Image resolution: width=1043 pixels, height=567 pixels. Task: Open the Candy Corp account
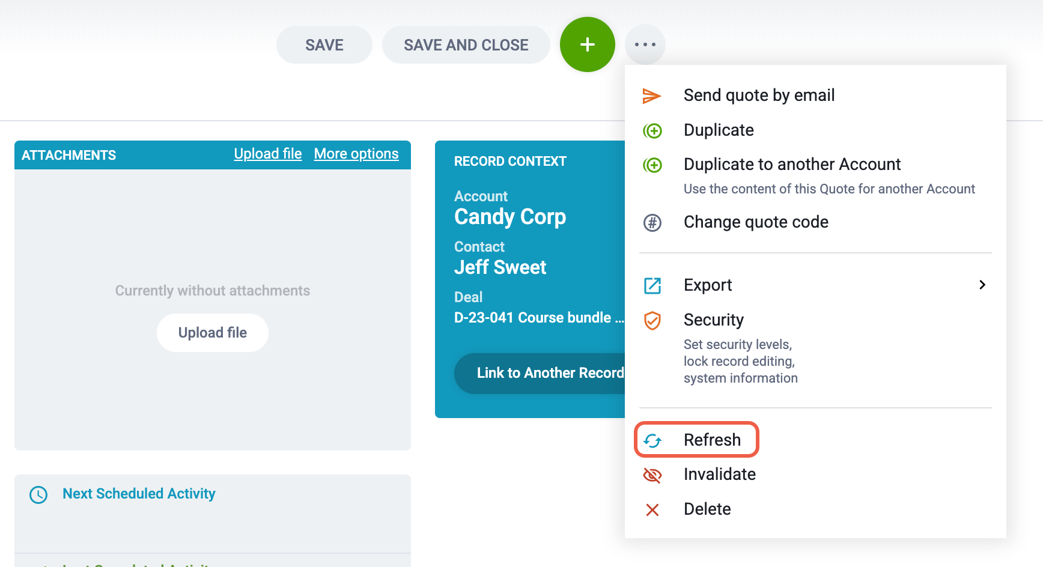(510, 217)
